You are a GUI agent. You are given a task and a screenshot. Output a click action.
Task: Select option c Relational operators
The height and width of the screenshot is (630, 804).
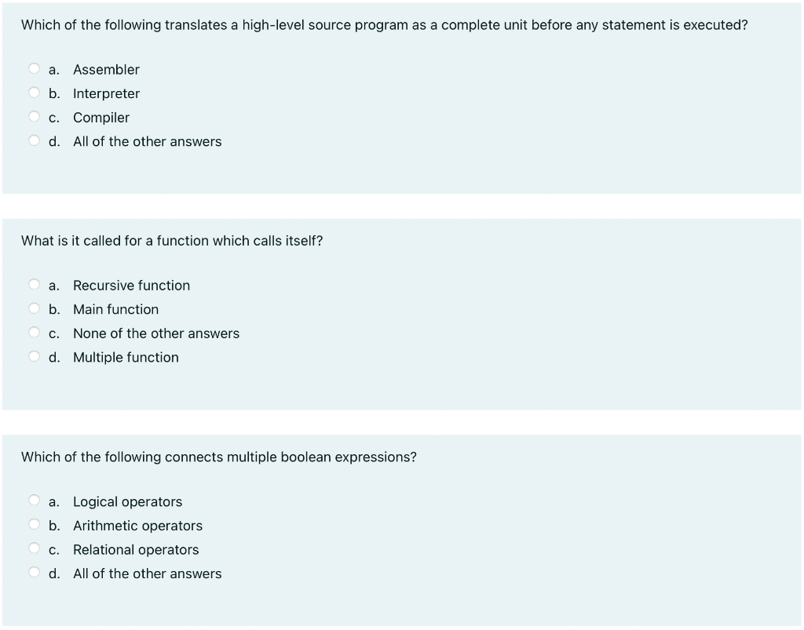[x=34, y=548]
